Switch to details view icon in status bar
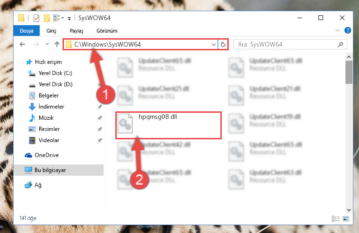Image resolution: width=359 pixels, height=233 pixels. coord(335,219)
